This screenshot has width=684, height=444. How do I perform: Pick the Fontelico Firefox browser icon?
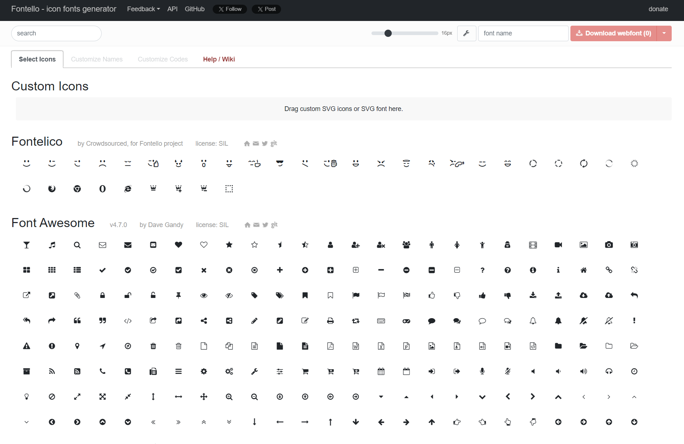point(52,189)
